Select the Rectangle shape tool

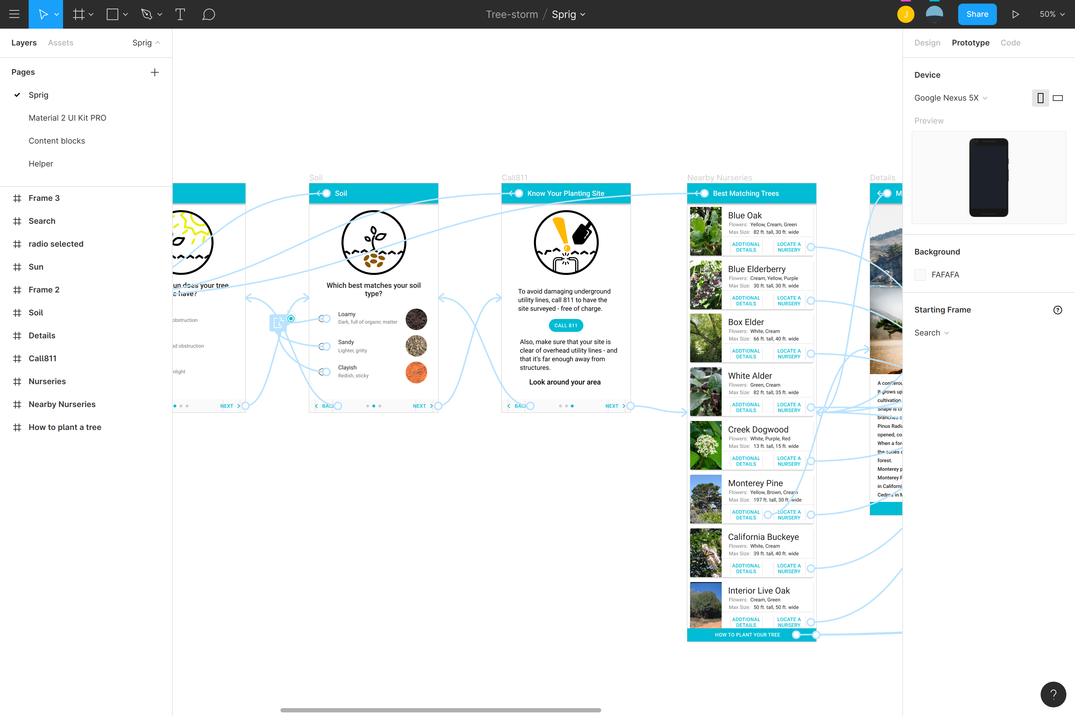pyautogui.click(x=113, y=14)
